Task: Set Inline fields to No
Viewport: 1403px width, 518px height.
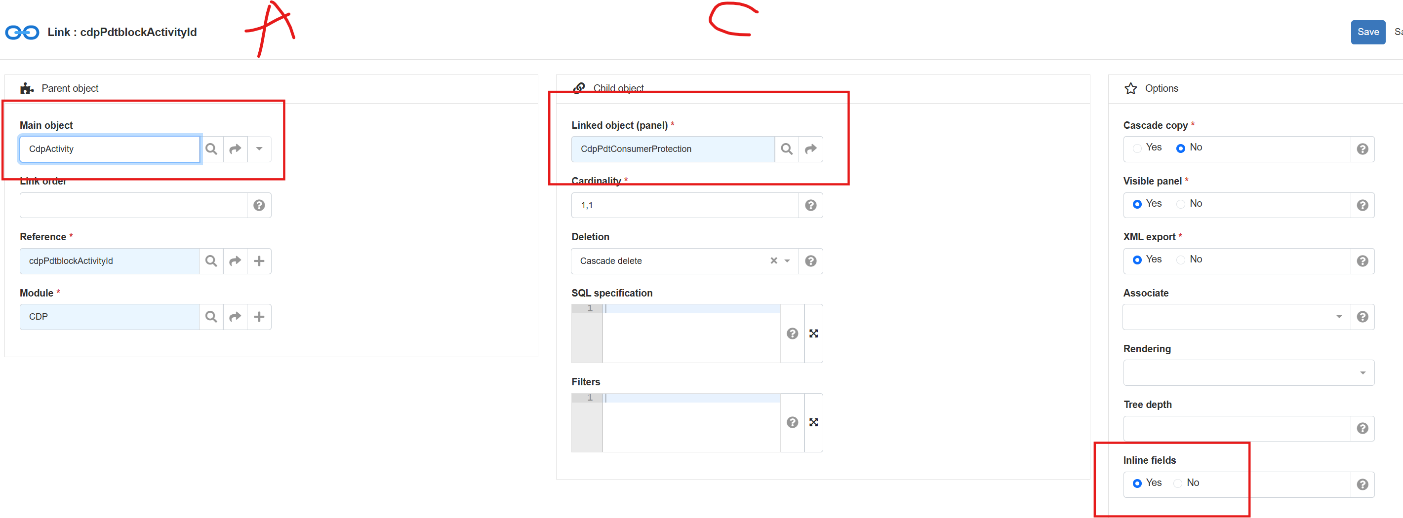Action: [1177, 483]
